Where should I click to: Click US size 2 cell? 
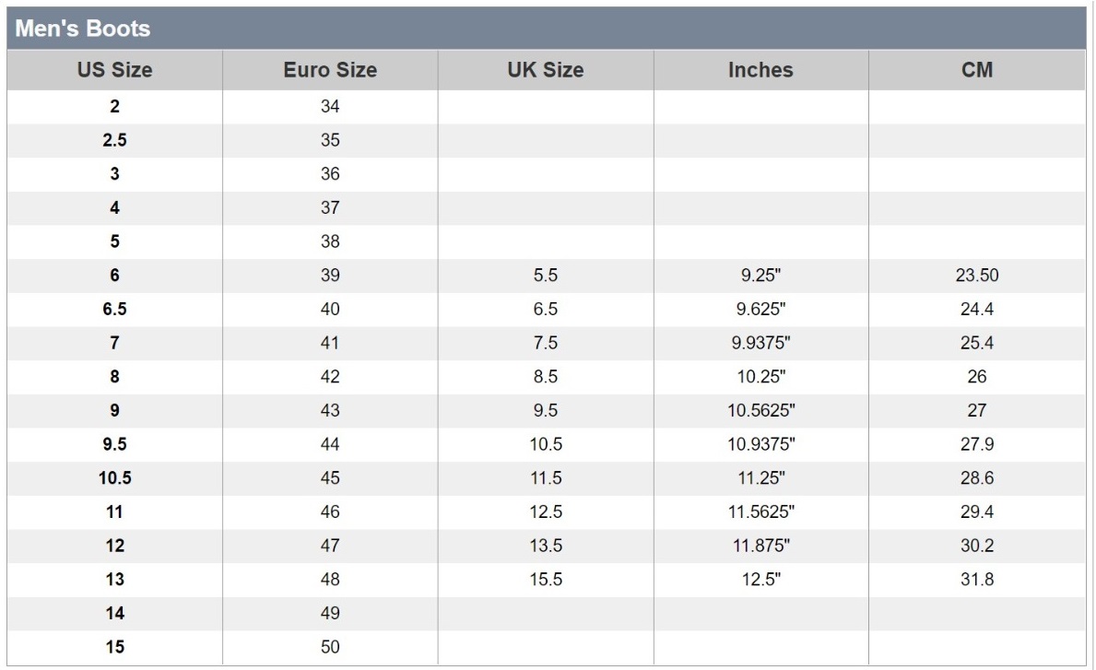pos(114,107)
